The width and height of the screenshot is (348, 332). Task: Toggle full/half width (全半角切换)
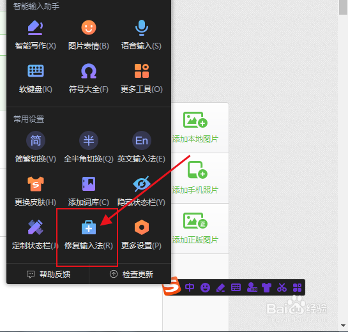coord(89,147)
